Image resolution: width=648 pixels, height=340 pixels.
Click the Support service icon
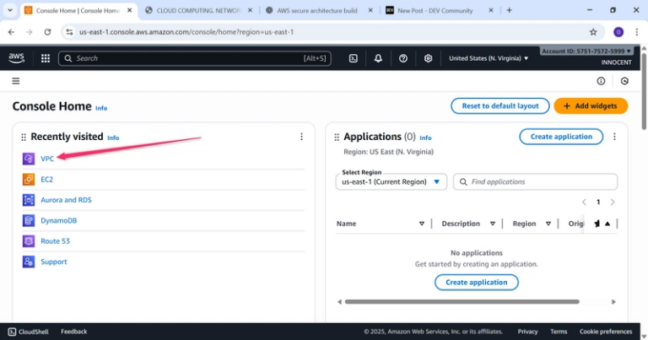click(29, 262)
